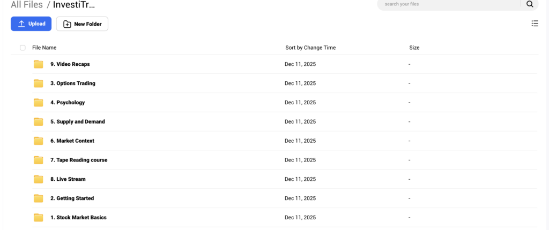This screenshot has width=549, height=230.
Task: Go to All Files breadcrumb
Action: pyautogui.click(x=27, y=5)
